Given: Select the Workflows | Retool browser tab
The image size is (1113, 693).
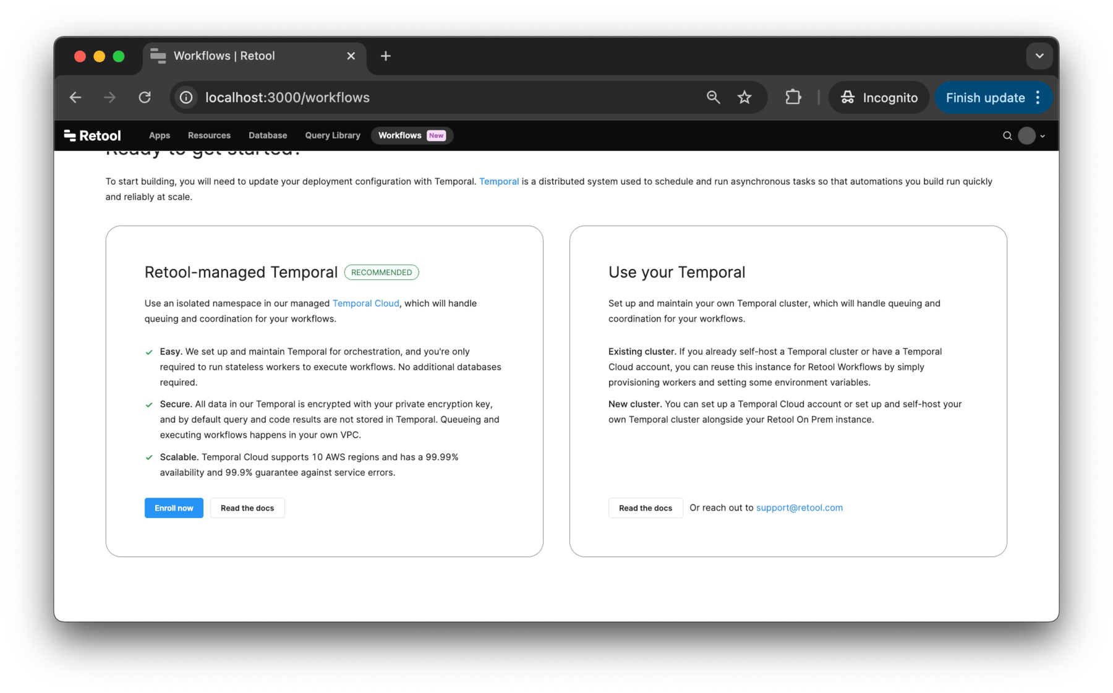Looking at the screenshot, I should (x=254, y=56).
